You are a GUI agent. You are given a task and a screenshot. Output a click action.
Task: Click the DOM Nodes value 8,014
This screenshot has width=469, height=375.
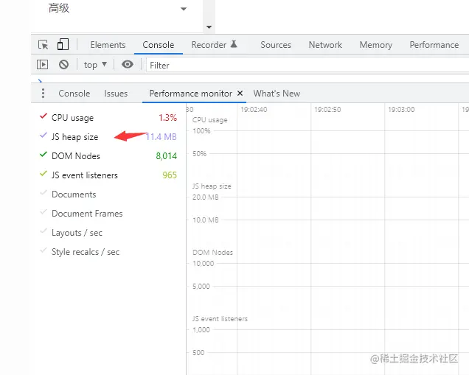coord(167,156)
